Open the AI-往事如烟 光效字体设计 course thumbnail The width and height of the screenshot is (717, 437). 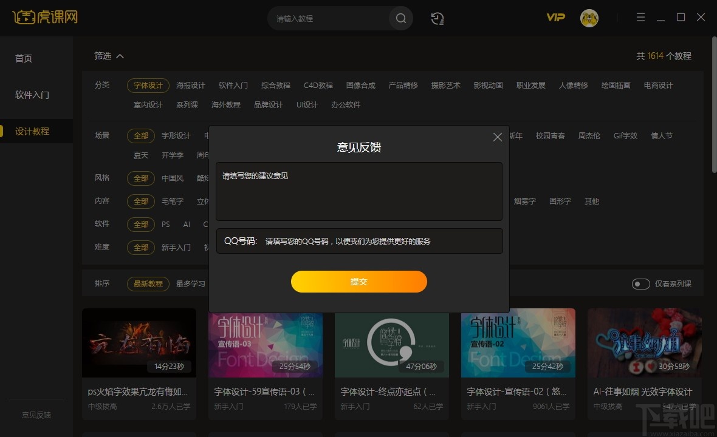(644, 343)
